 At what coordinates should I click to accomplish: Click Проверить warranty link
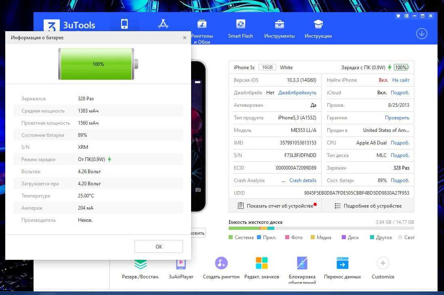397,118
